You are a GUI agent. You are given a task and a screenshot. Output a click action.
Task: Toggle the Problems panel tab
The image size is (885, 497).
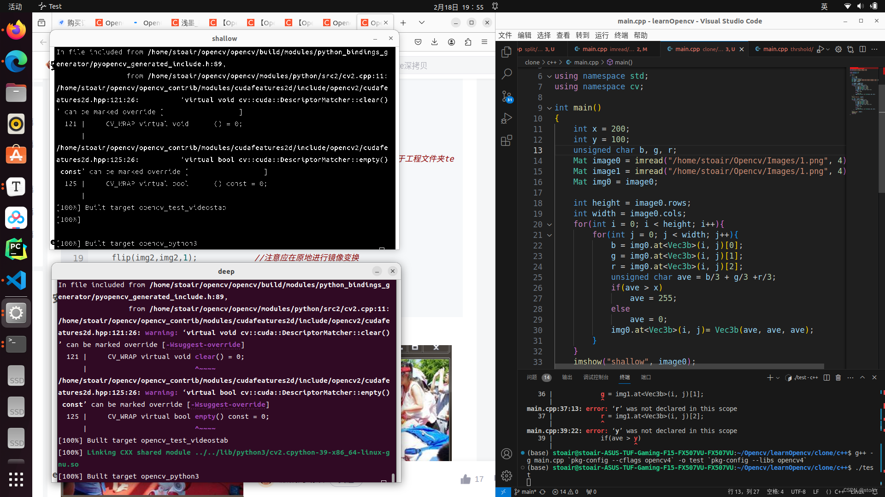click(x=532, y=377)
